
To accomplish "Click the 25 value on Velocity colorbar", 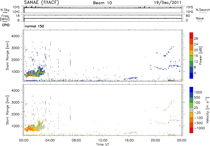I will click(196, 108).
